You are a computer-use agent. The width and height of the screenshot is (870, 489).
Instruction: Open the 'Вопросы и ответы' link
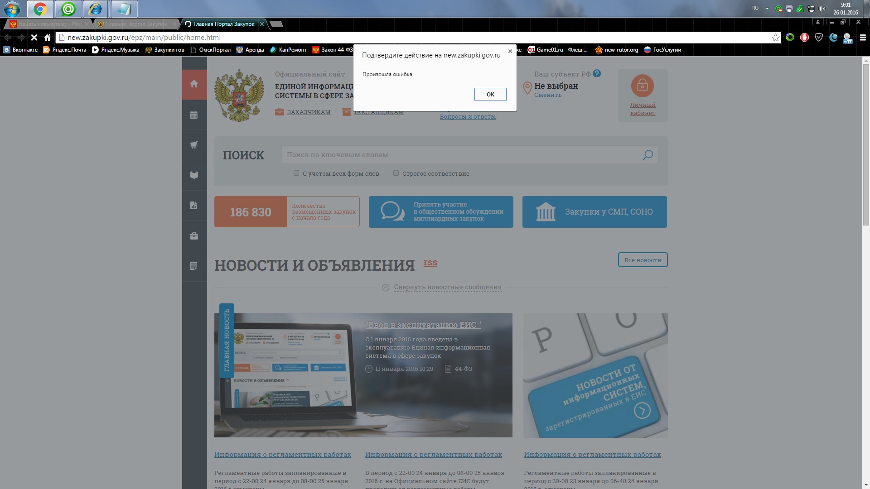coord(467,117)
